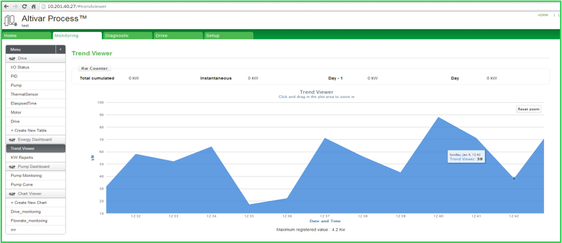Click the Drive section slider icon
The width and height of the screenshot is (562, 243).
(x=12, y=59)
